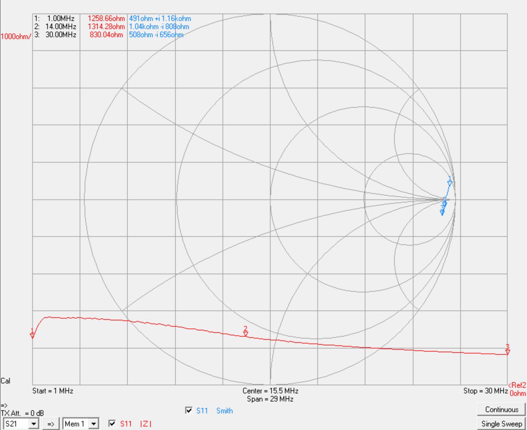
Task: Click the <Ref2 reference level marker
Action: (517, 386)
